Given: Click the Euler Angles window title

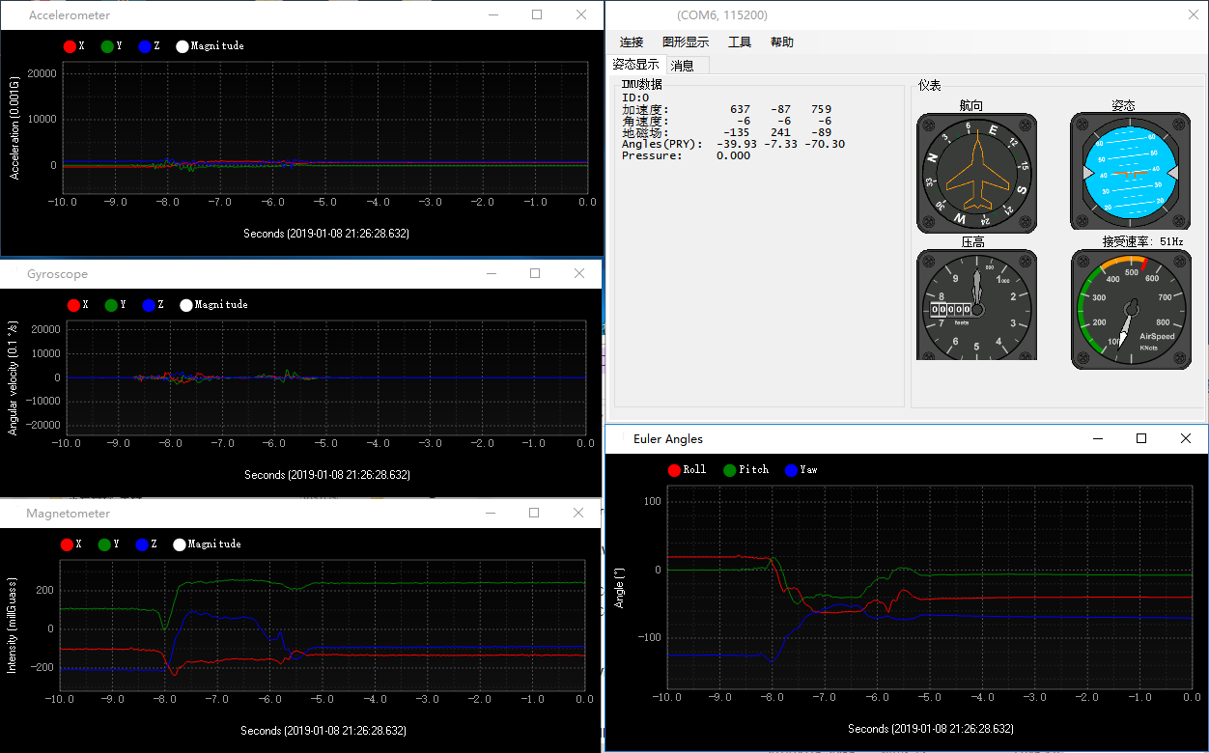Looking at the screenshot, I should (668, 439).
